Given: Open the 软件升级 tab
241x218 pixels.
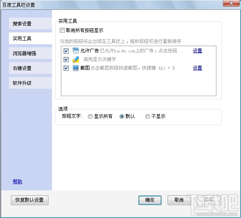Looking at the screenshot, I should (x=30, y=83).
